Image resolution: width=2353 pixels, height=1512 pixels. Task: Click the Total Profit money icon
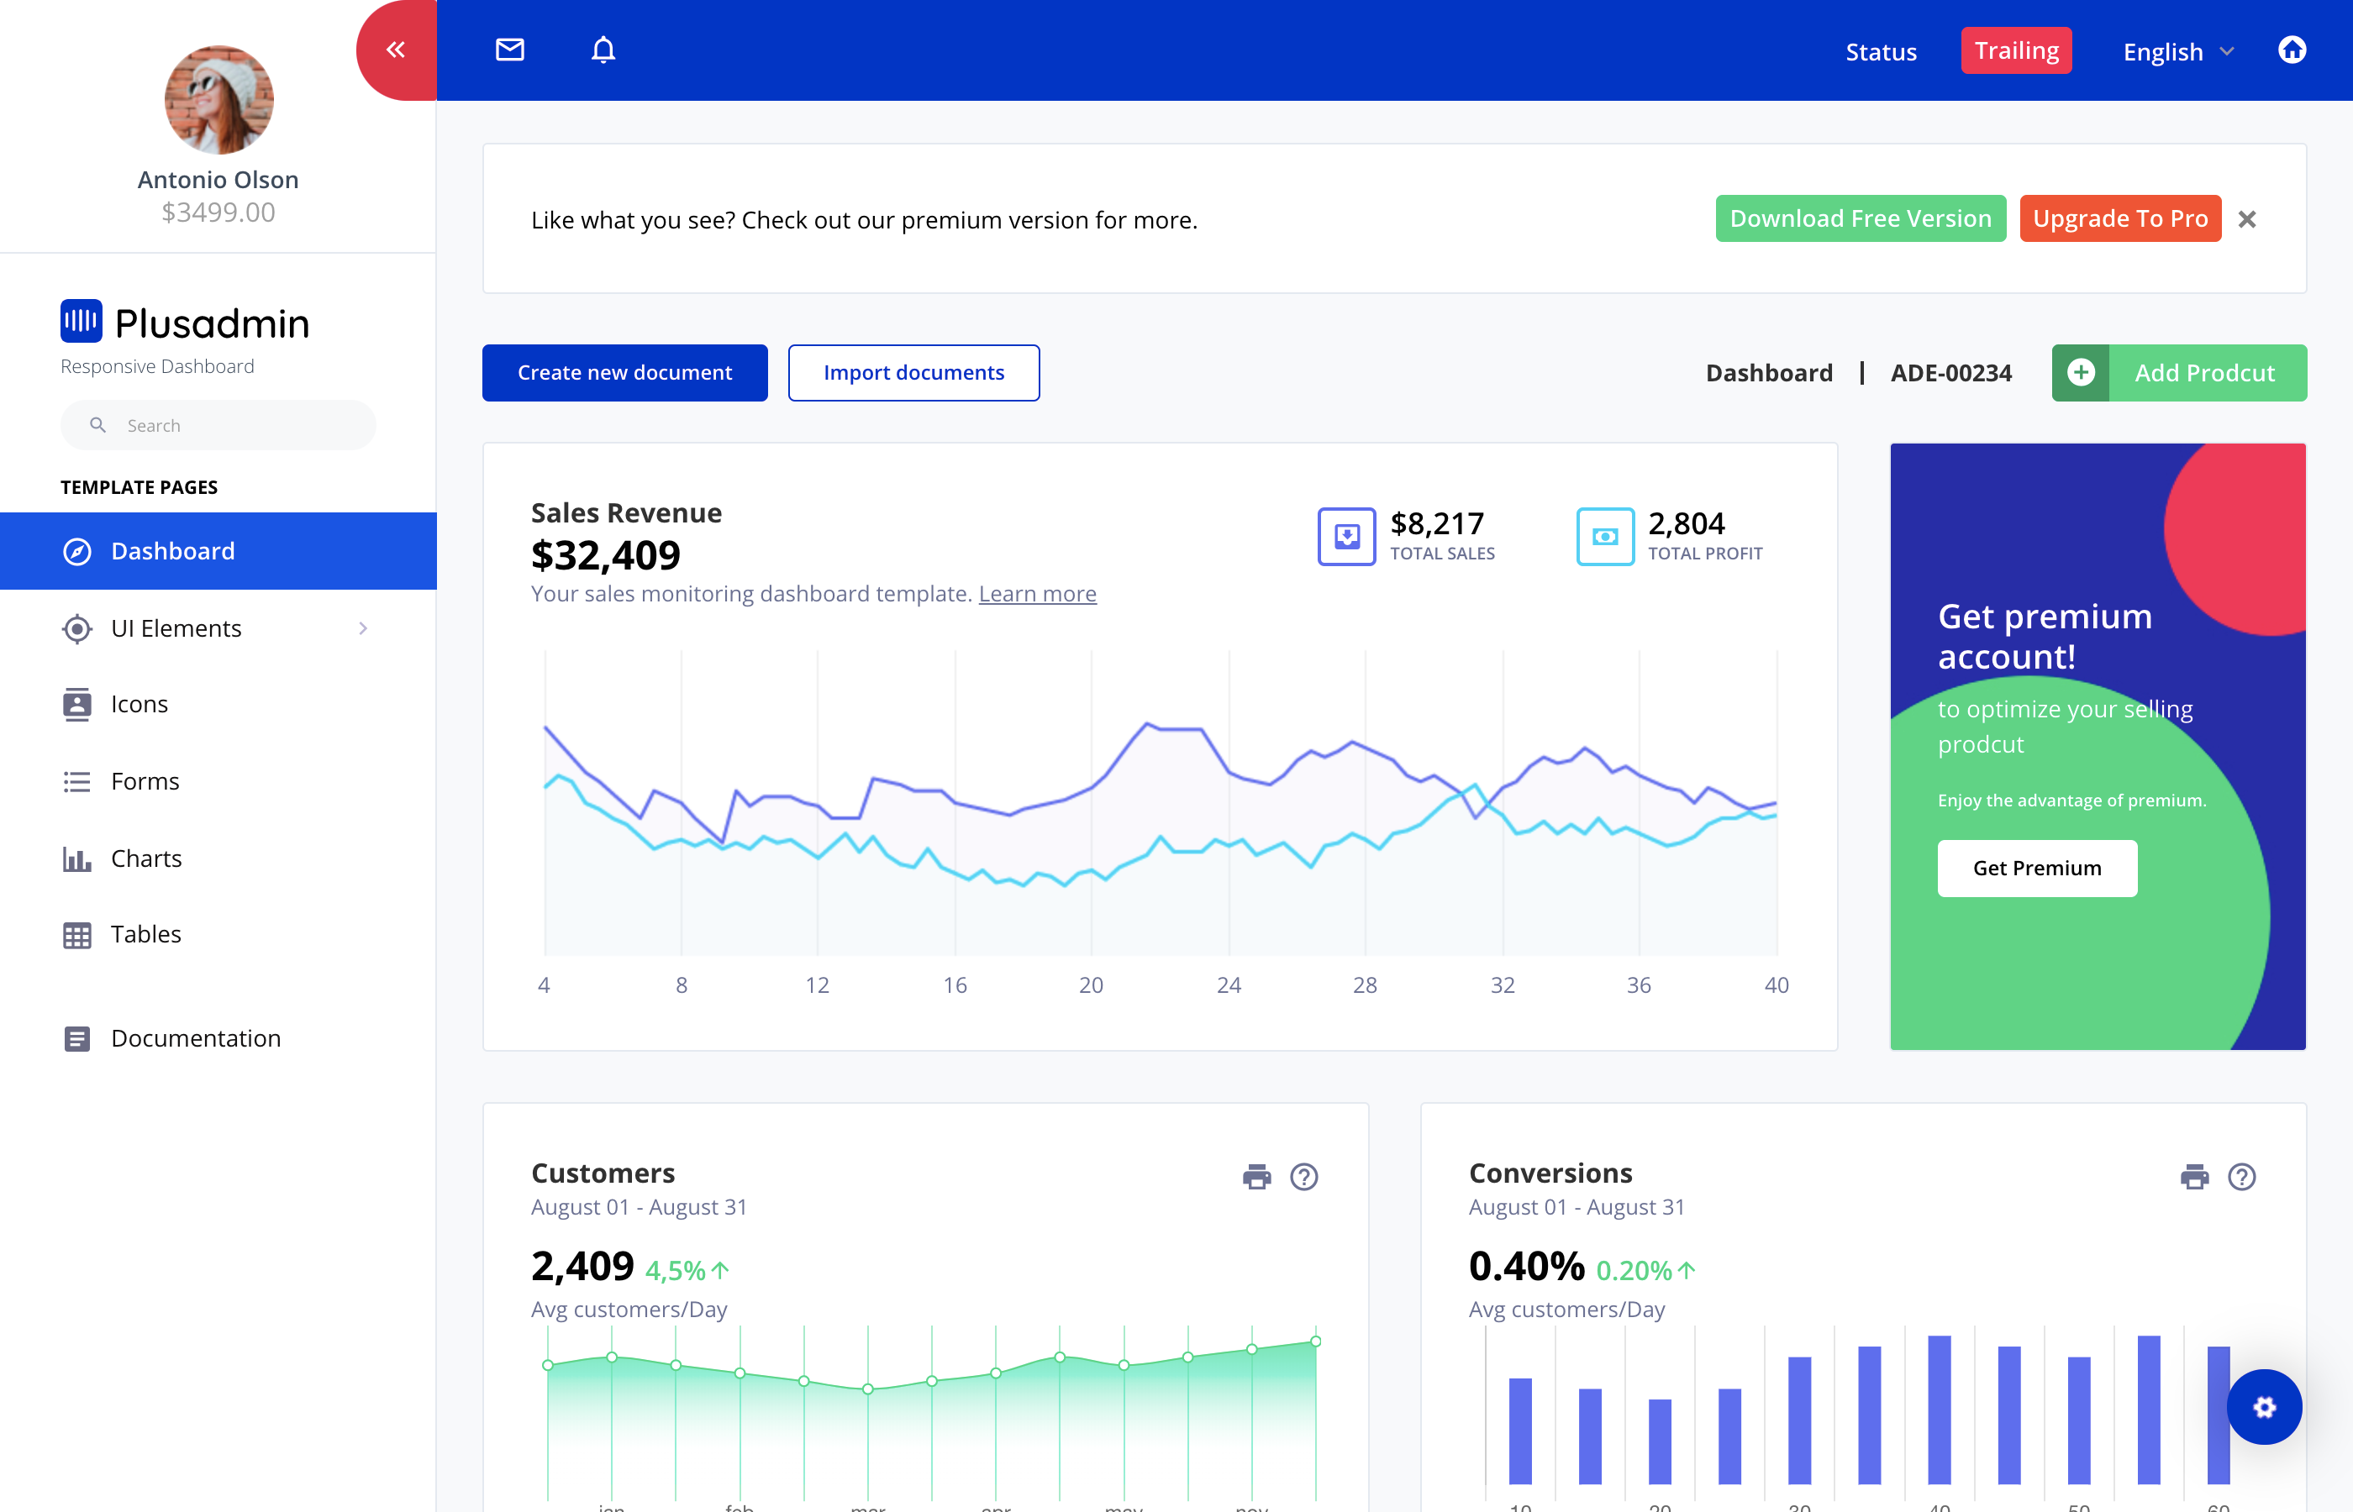point(1605,536)
